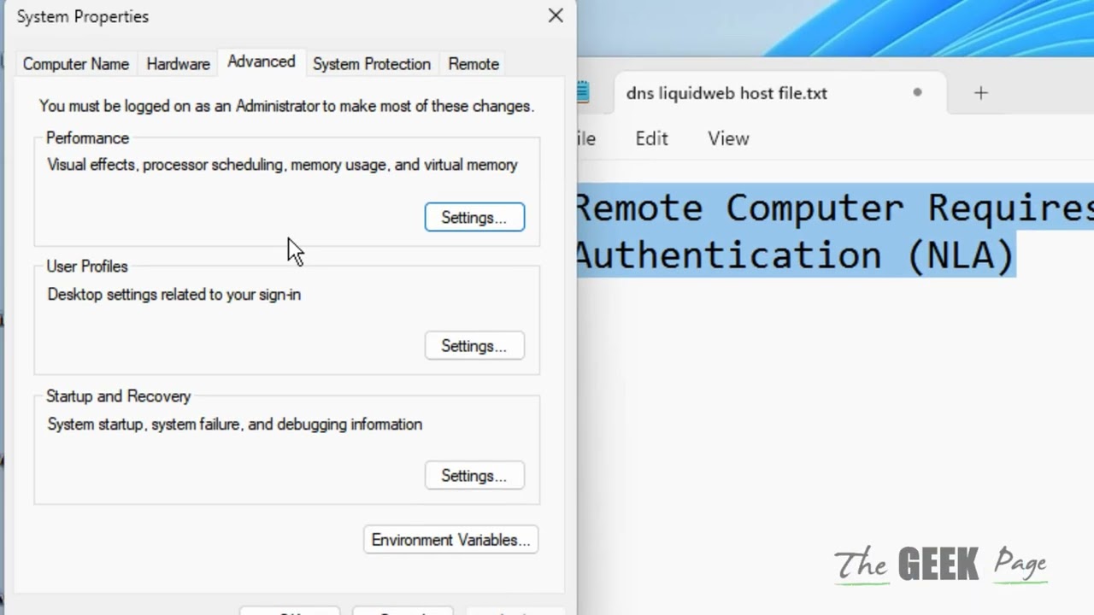The width and height of the screenshot is (1094, 615).
Task: Select the dns liquidweb host file.txt tab
Action: [x=779, y=93]
